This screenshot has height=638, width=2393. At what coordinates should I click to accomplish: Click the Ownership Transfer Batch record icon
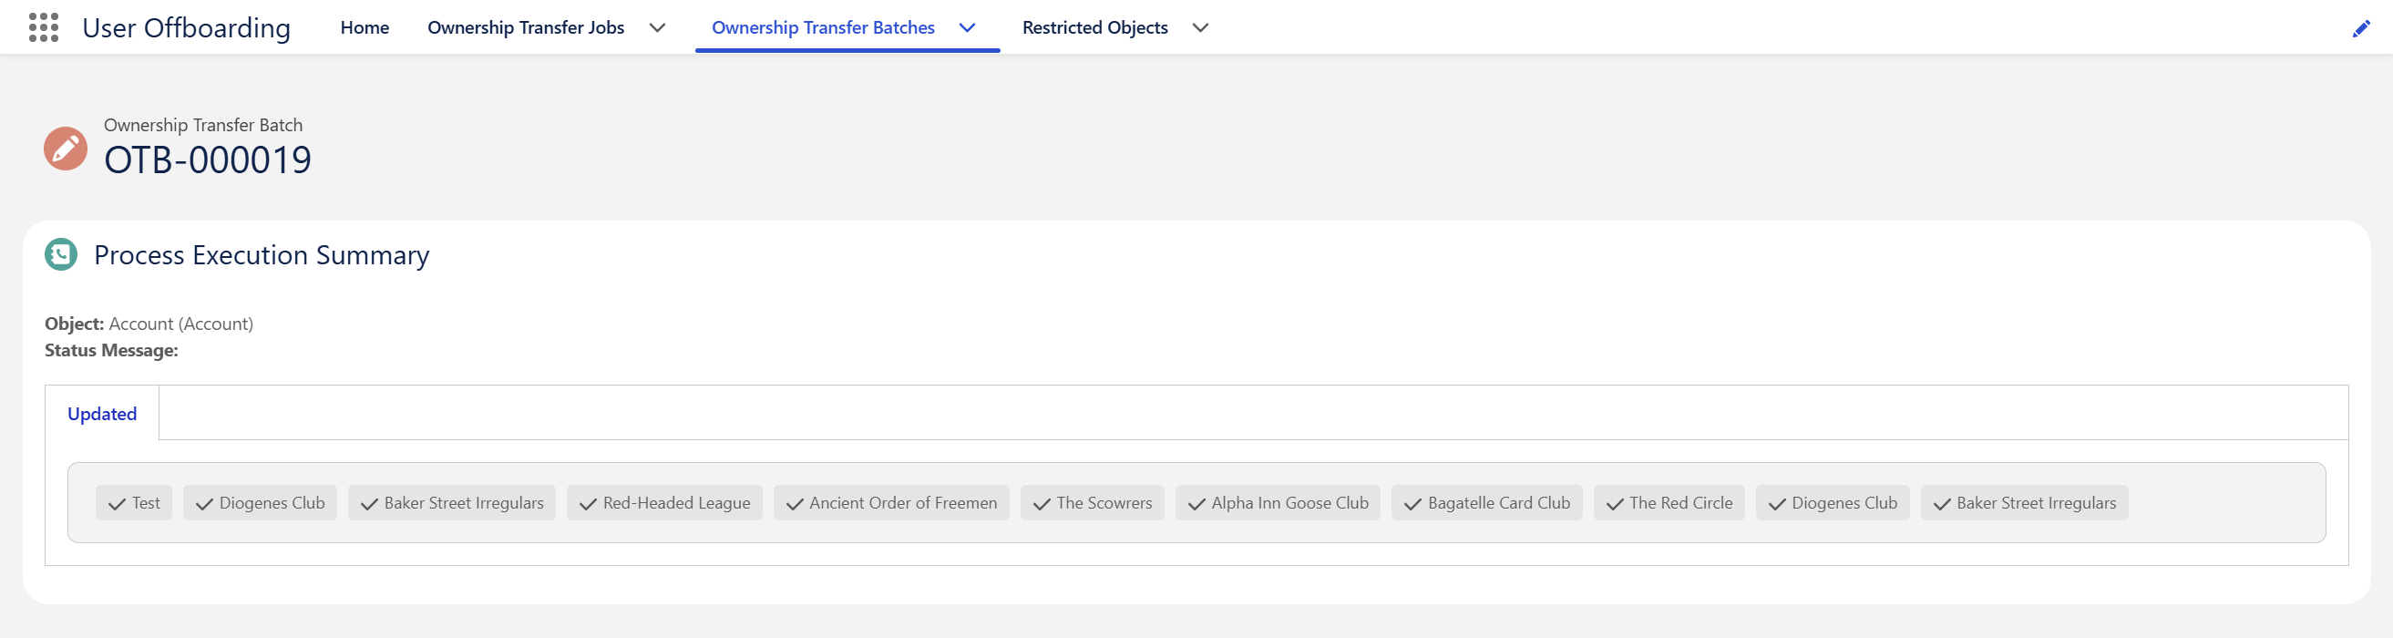pyautogui.click(x=66, y=149)
